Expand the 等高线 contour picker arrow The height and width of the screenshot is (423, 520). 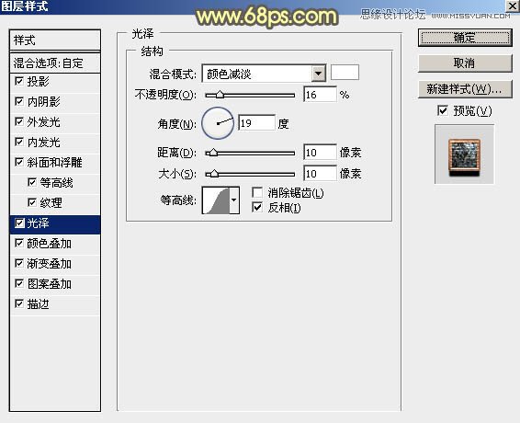pyautogui.click(x=234, y=200)
